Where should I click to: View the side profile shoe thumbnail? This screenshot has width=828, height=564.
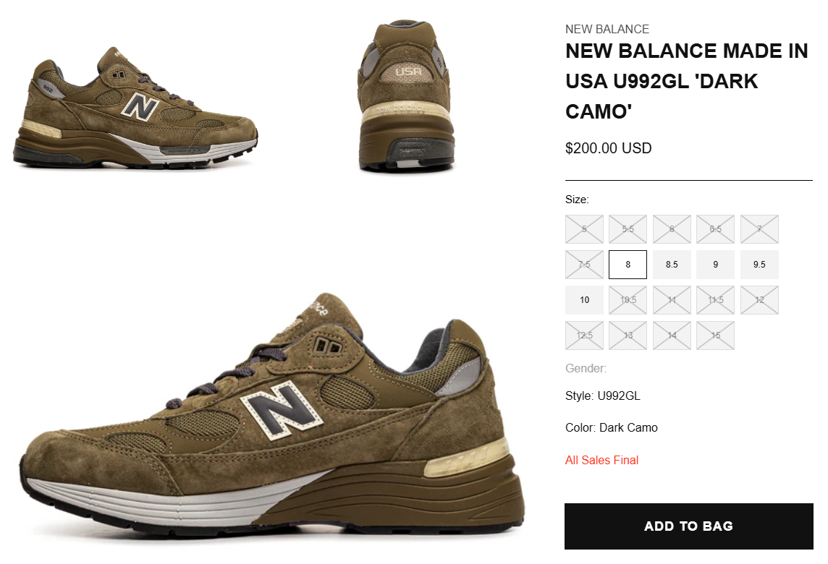[136, 108]
